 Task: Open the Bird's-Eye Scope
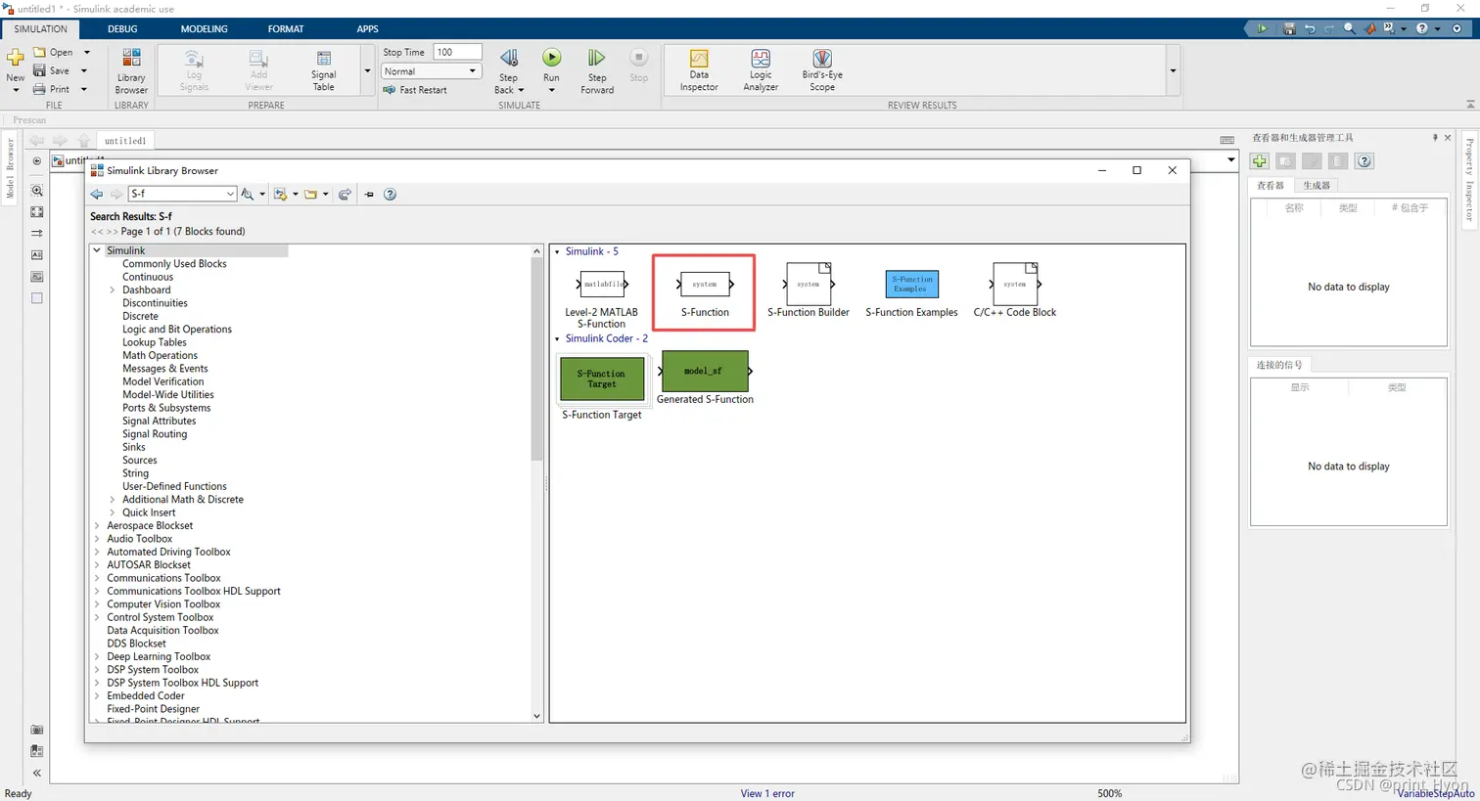(822, 70)
